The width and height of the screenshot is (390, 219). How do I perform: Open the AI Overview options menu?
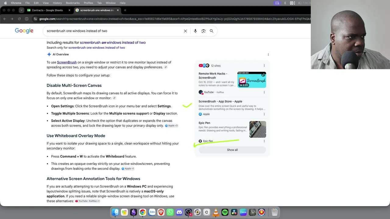point(268,55)
